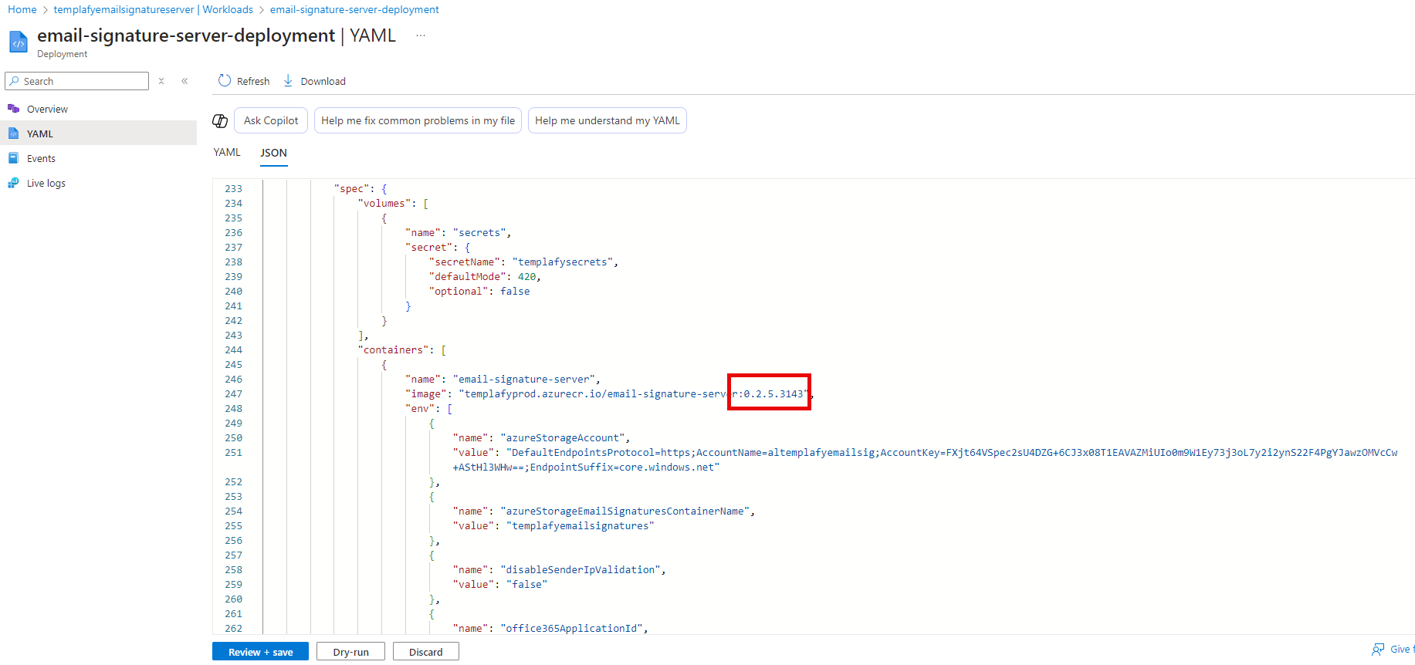Click the YAML file icon in the sidebar
The height and width of the screenshot is (665, 1415).
click(13, 133)
